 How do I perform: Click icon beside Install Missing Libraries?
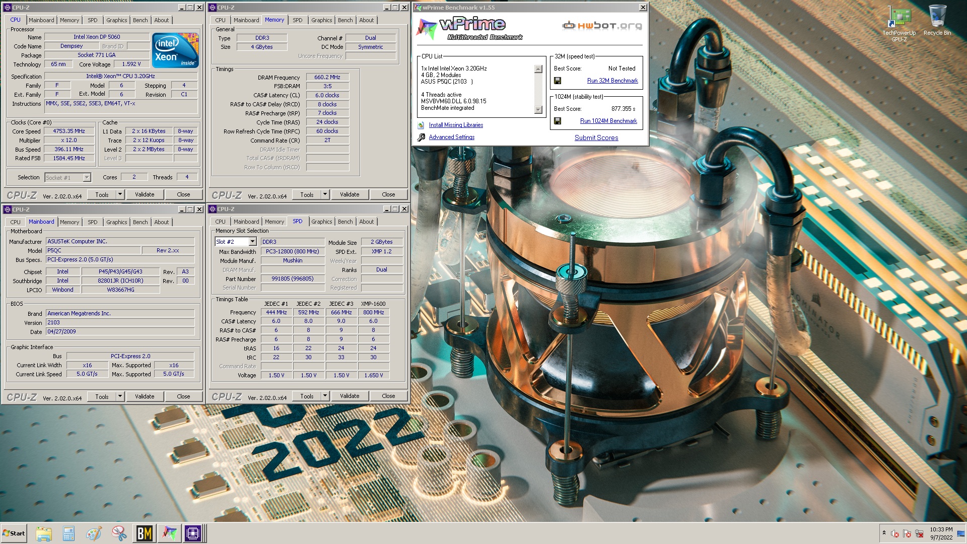[x=421, y=125]
